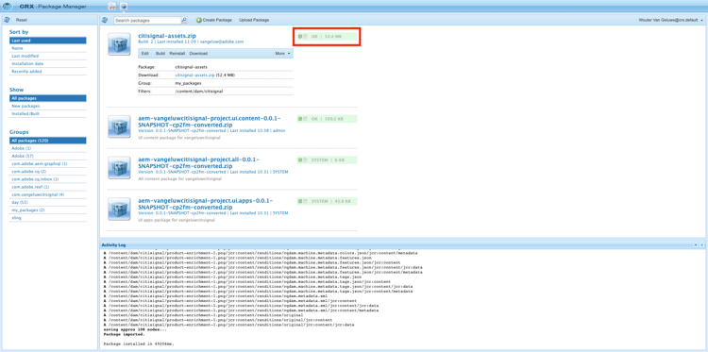Click the green plus Create Package icon

[x=198, y=21]
